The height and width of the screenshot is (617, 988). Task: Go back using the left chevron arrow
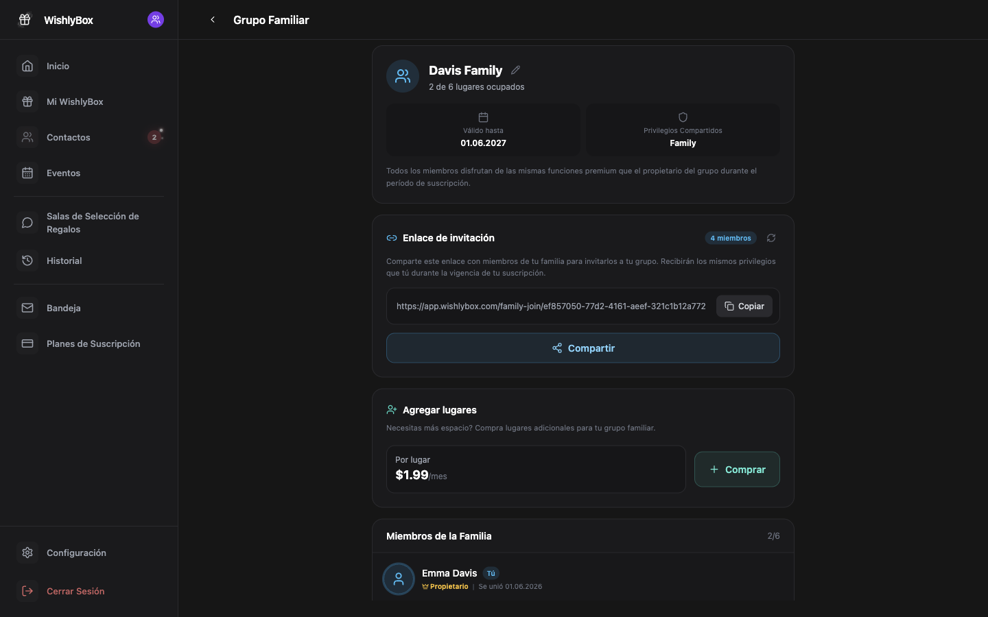point(213,20)
